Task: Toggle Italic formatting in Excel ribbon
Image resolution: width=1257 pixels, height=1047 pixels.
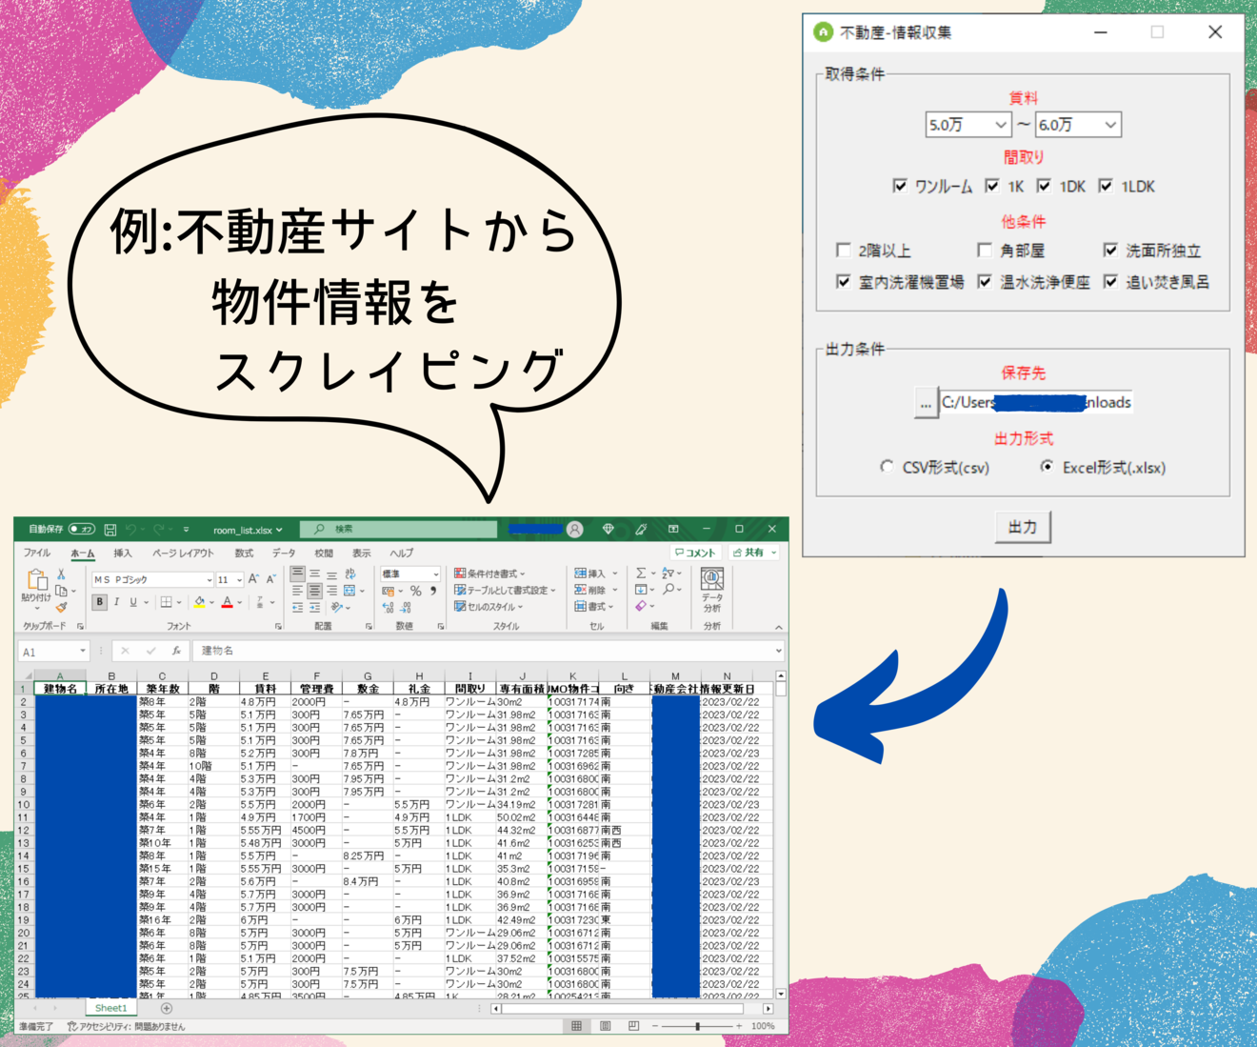Action: click(116, 602)
